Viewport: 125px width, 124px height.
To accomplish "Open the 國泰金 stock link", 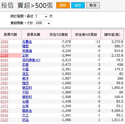I will pos(27,111).
